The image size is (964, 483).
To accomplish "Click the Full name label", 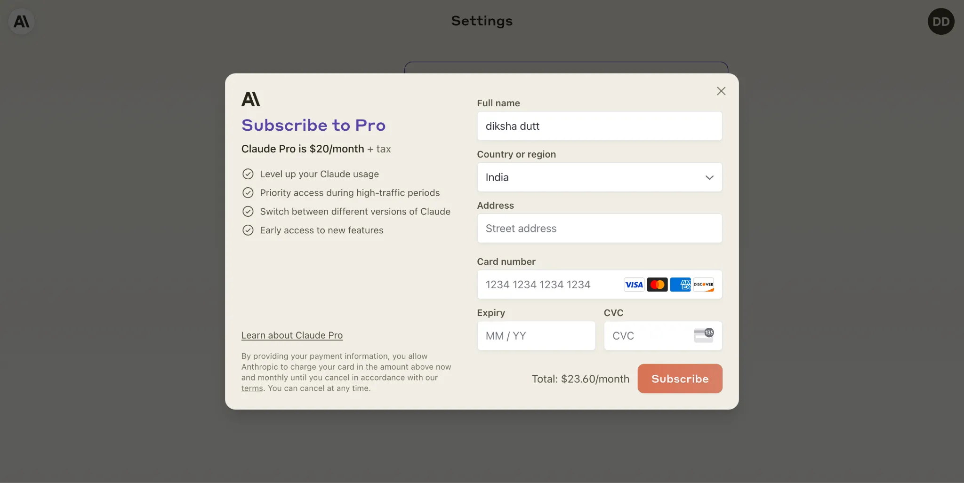I will coord(498,103).
